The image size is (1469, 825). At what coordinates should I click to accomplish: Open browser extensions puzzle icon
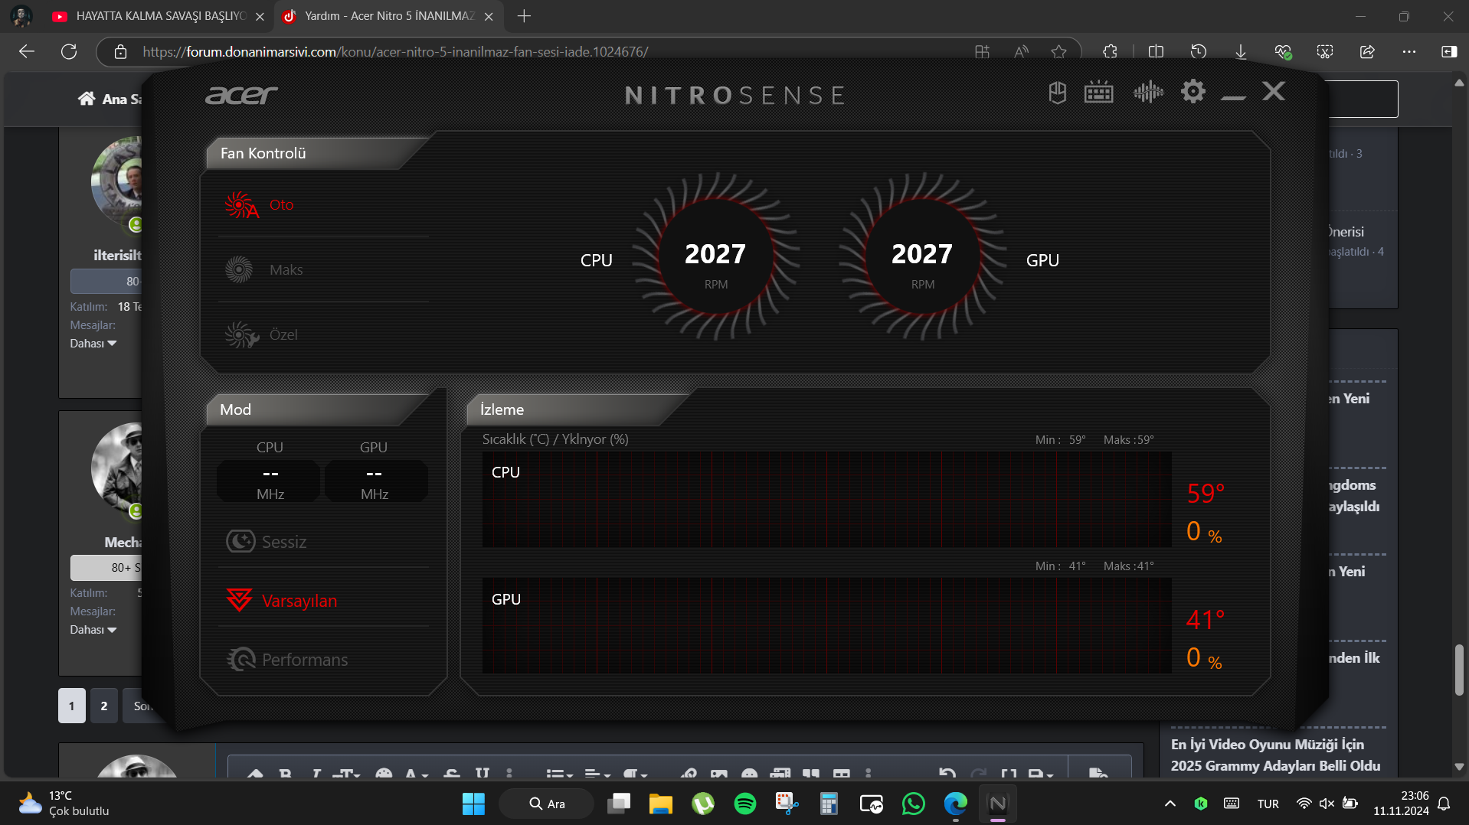(x=1110, y=51)
